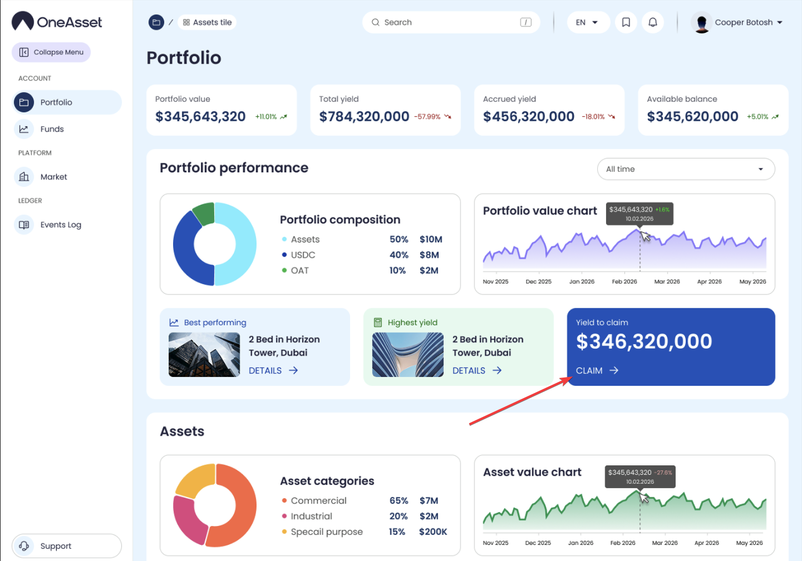802x561 pixels.
Task: Click the Events Log book icon
Action: [x=24, y=225]
